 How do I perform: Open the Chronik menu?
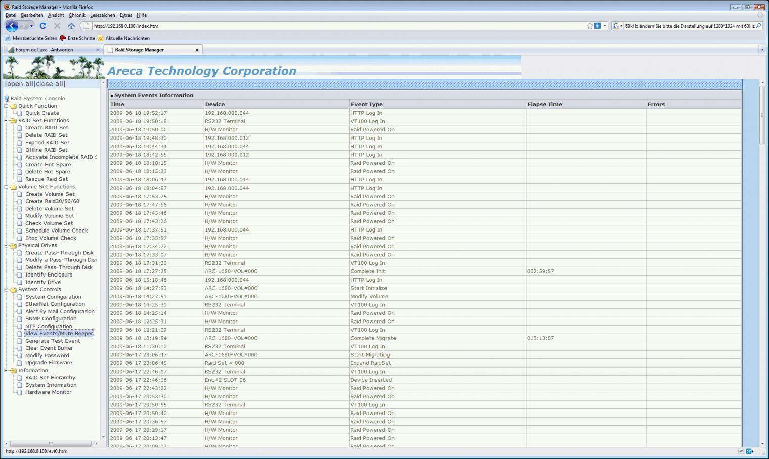coord(77,15)
